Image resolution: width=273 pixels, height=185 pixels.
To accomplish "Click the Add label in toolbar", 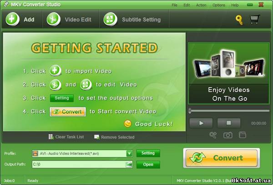I will click(29, 20).
